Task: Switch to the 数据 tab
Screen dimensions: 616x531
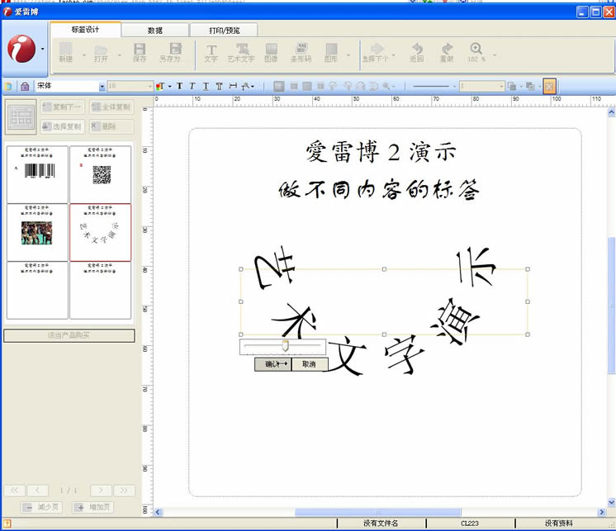Action: (155, 31)
